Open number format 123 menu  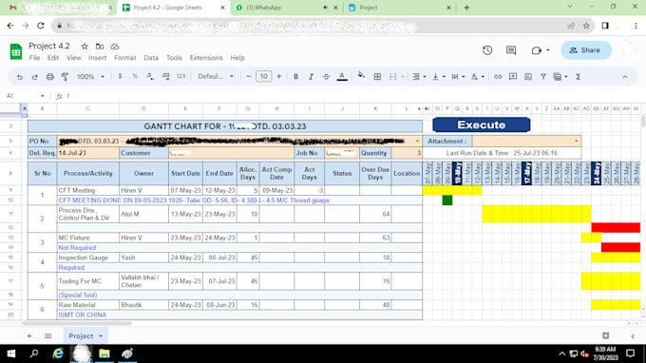tap(180, 76)
